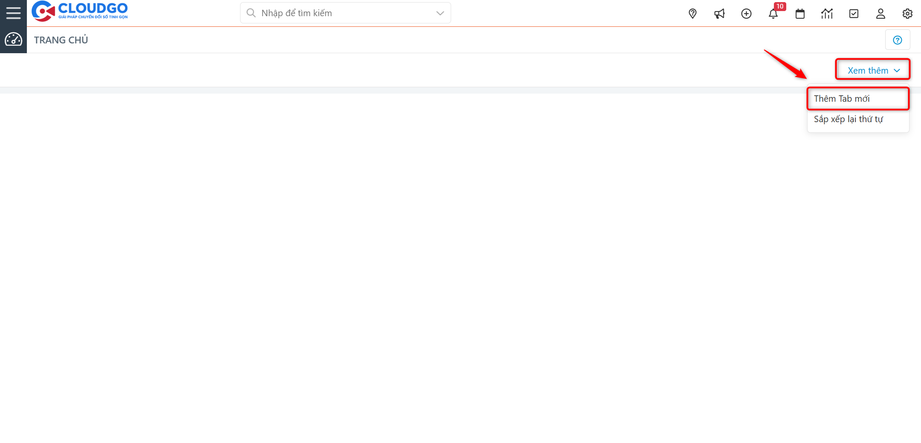Screen dimensions: 921x443
Task: Open the calendar icon in the top bar
Action: pyautogui.click(x=800, y=14)
